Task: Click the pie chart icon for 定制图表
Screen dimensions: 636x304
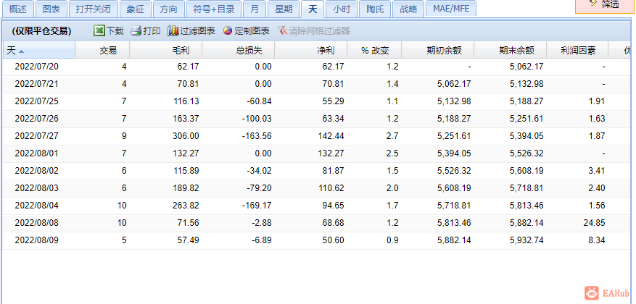Action: (x=228, y=31)
